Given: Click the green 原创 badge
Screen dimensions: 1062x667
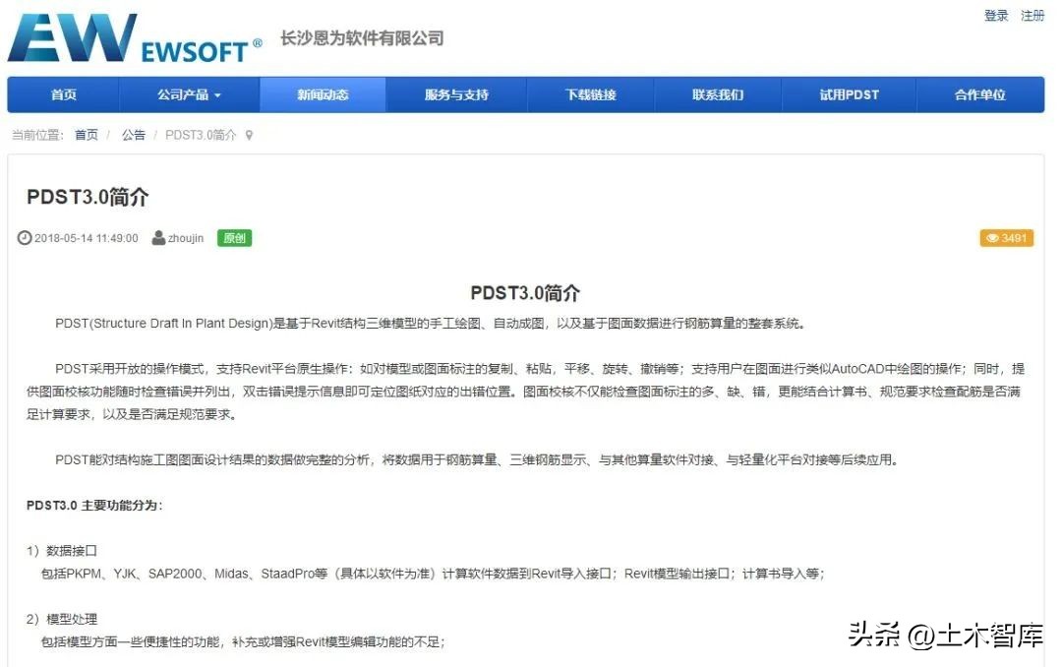Looking at the screenshot, I should [234, 237].
